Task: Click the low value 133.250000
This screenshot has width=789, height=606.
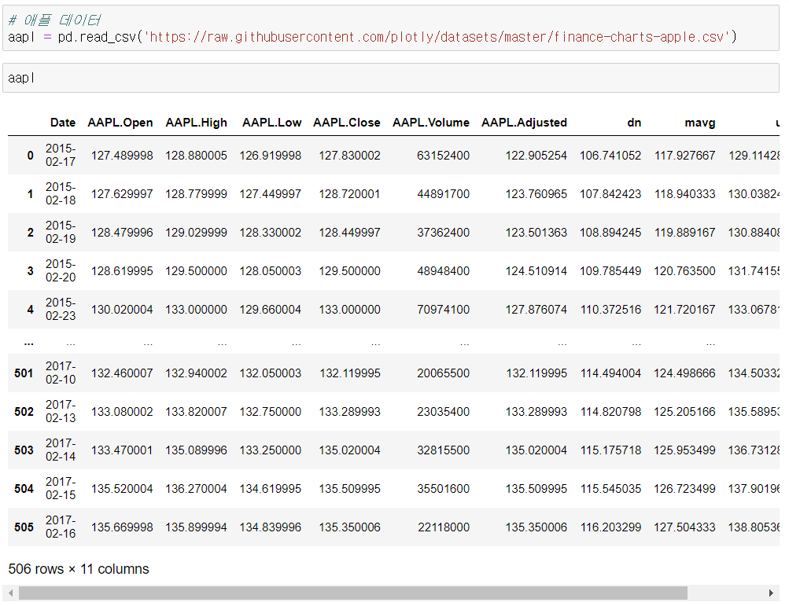Action: click(271, 450)
